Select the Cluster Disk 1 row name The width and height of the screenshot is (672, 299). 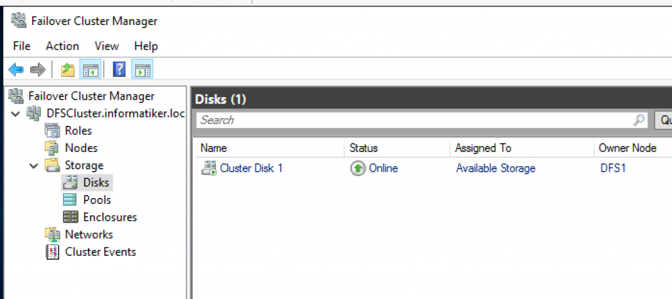pos(251,168)
